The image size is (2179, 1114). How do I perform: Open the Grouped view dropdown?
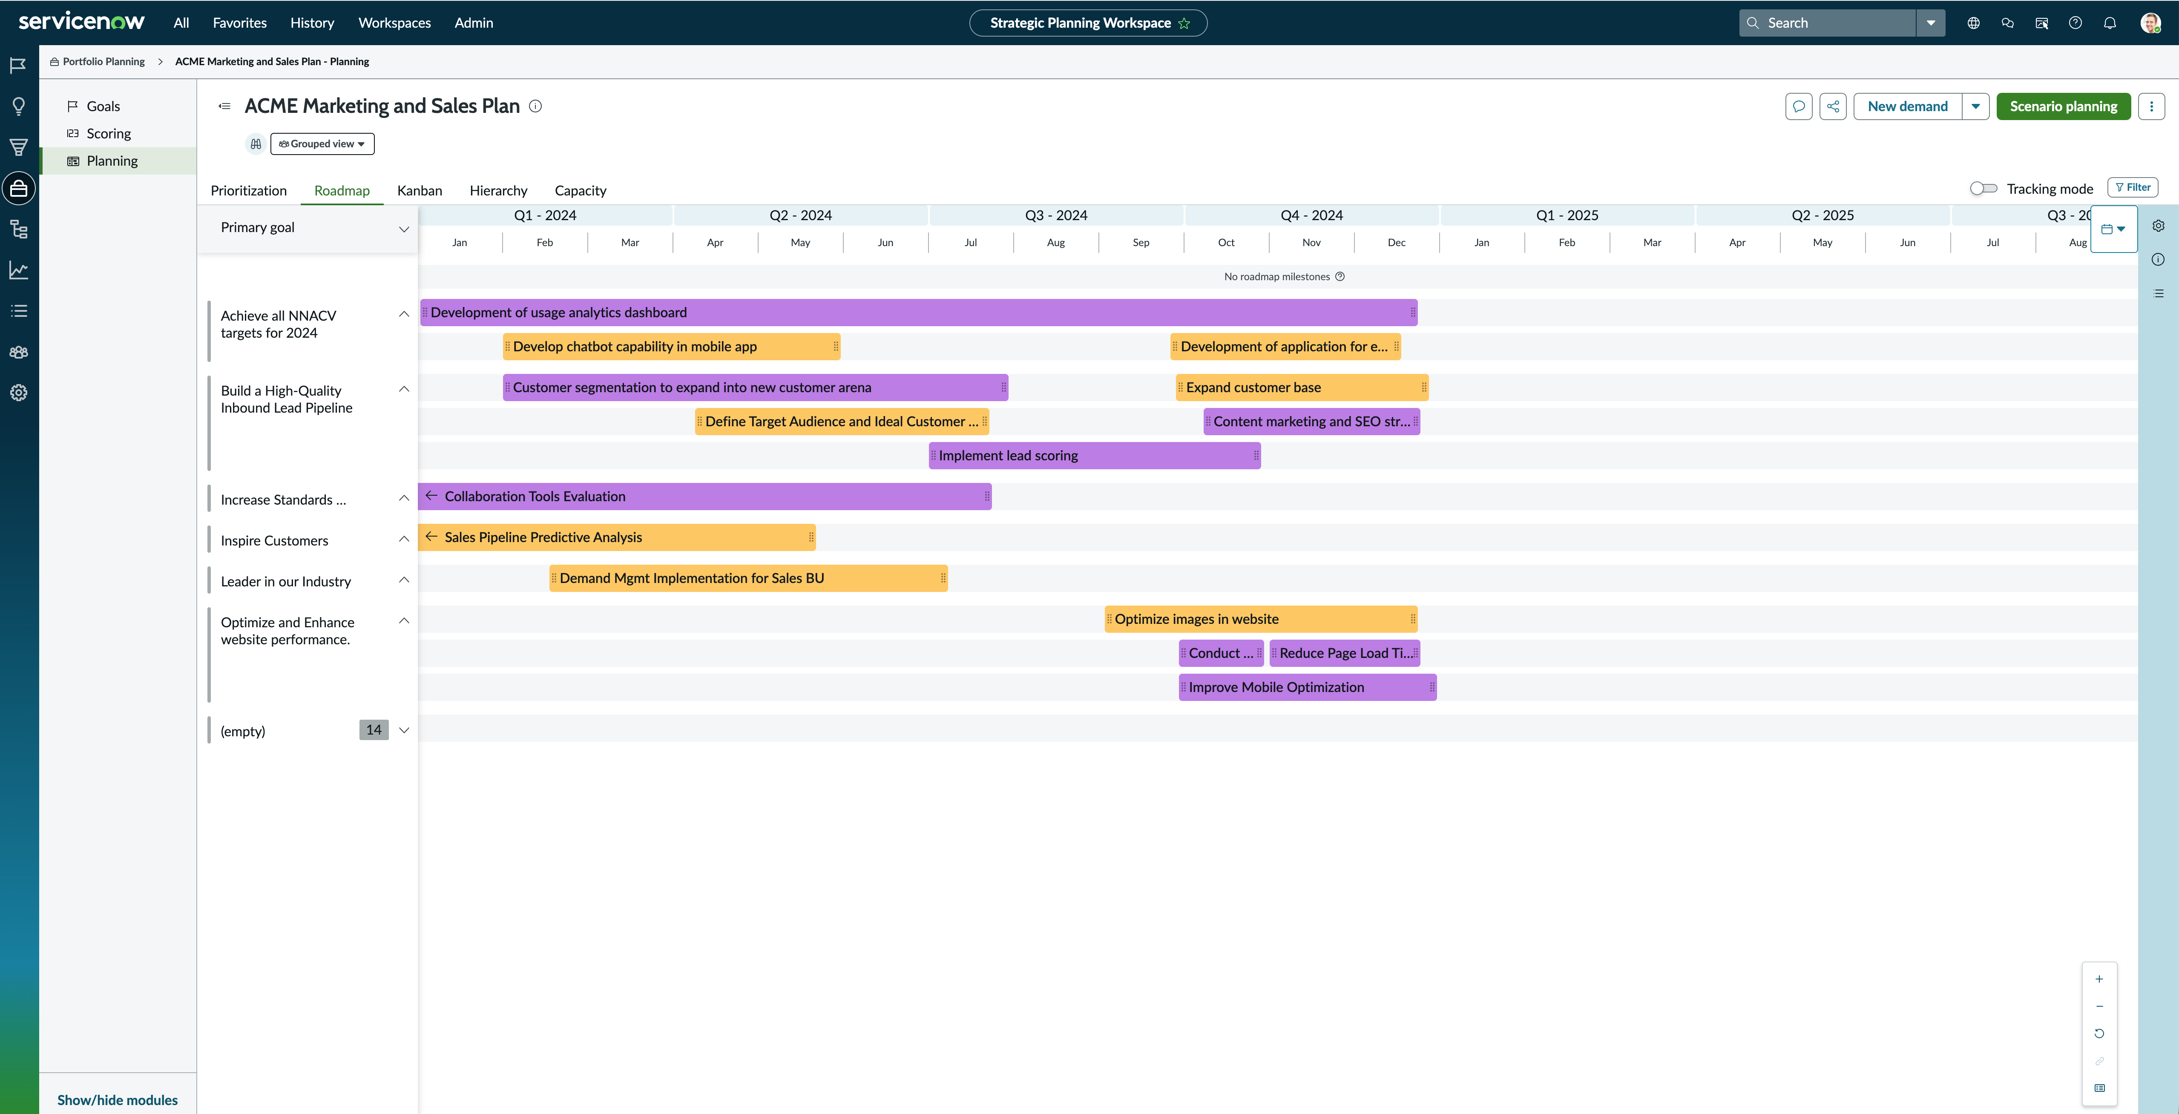tap(322, 144)
